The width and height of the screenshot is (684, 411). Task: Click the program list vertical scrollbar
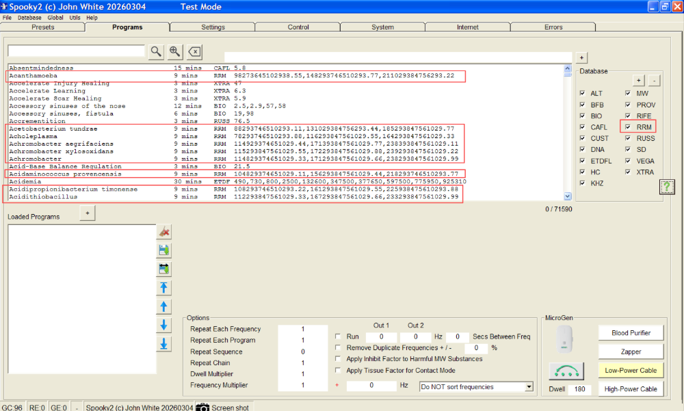[x=568, y=133]
